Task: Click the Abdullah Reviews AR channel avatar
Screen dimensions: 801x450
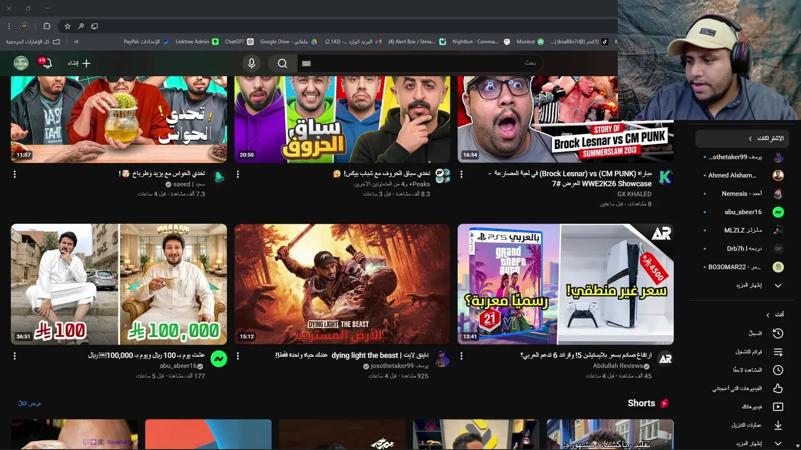Action: coord(666,359)
